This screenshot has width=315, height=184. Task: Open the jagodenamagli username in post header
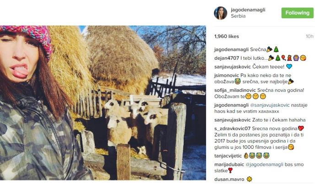(x=247, y=10)
